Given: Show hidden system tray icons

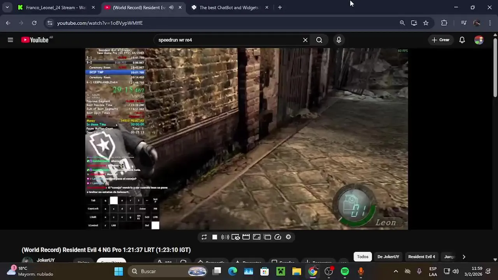Looking at the screenshot, I should click(x=396, y=271).
